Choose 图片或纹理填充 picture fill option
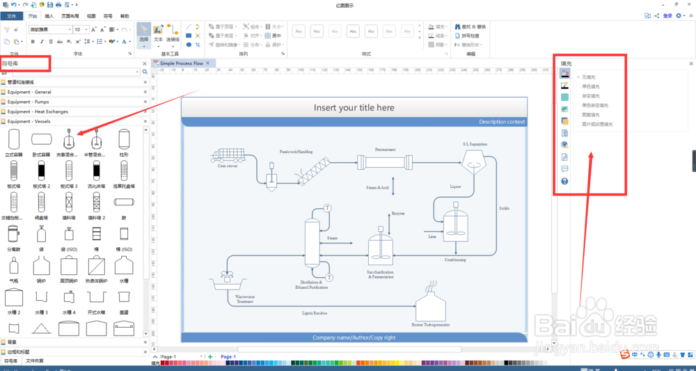The image size is (696, 371). (596, 125)
